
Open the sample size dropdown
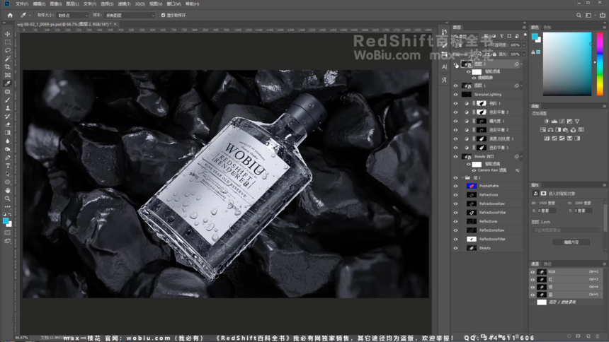click(73, 15)
